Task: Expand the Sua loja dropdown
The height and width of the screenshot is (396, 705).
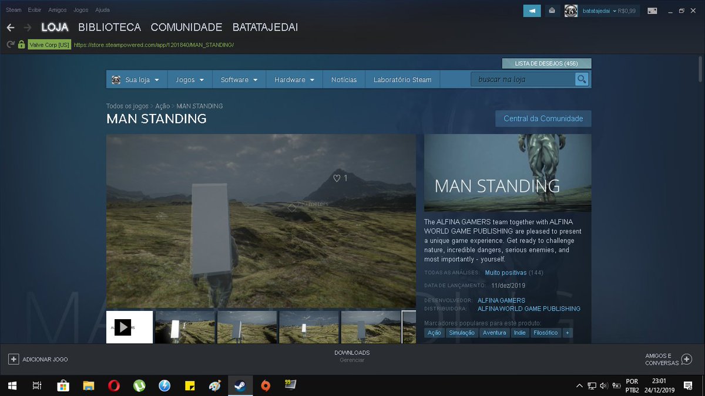Action: point(137,80)
